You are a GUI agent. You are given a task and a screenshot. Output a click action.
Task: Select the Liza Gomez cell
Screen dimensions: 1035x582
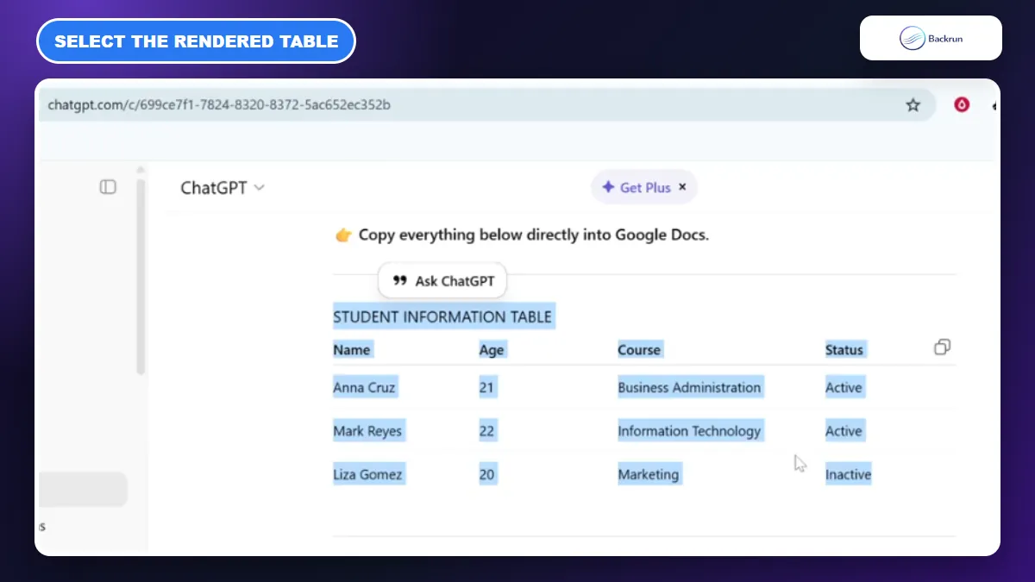[367, 474]
